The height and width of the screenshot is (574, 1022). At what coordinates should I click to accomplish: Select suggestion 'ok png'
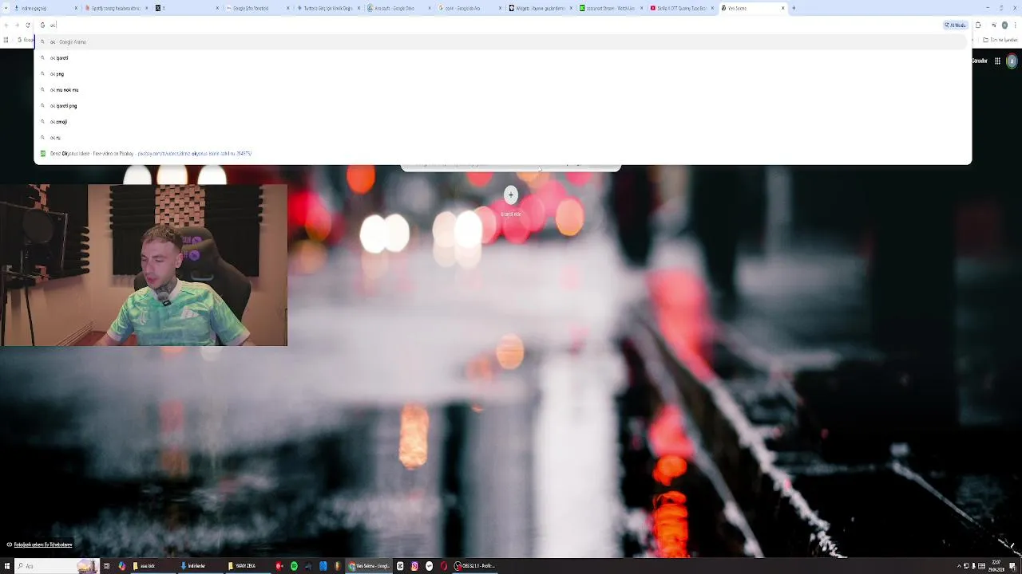(502, 73)
